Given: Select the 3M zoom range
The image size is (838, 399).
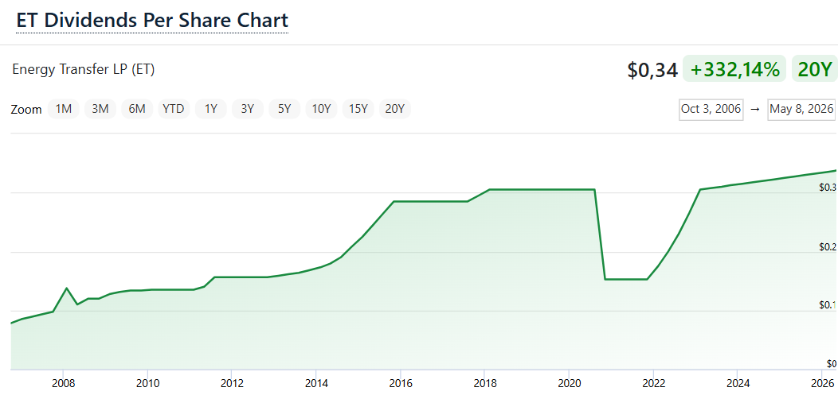Looking at the screenshot, I should 100,109.
